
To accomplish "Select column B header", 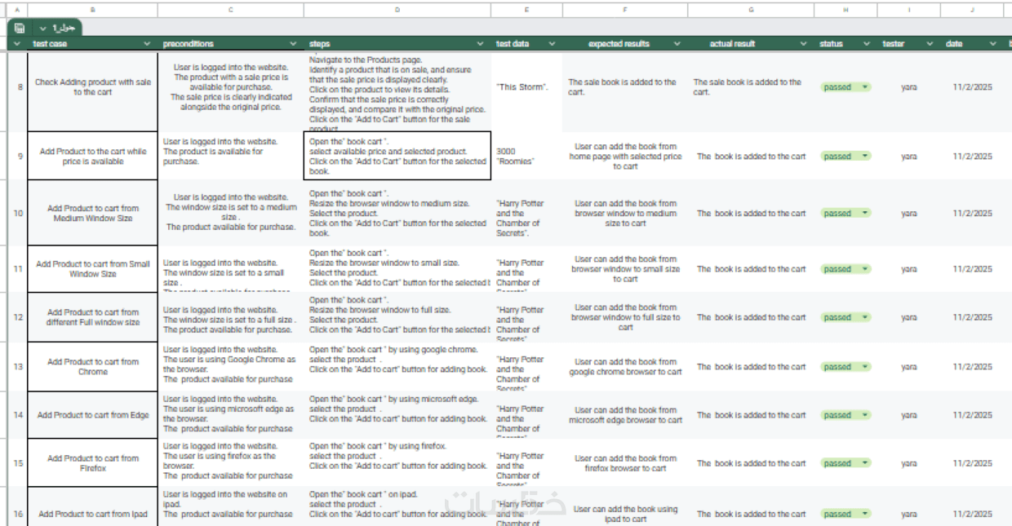I will pos(92,10).
